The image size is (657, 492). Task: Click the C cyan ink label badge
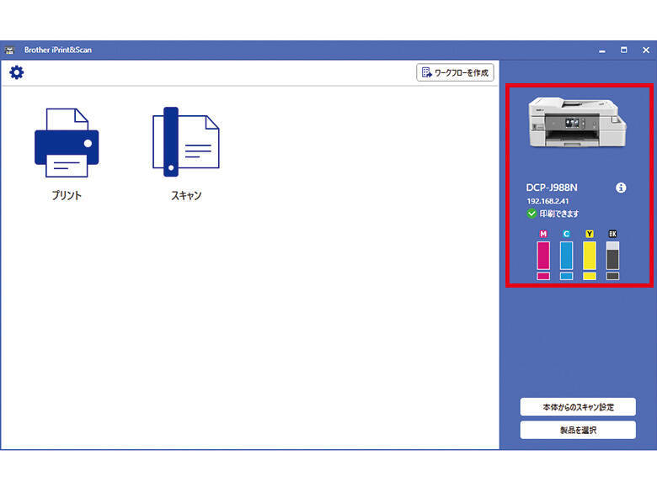point(567,234)
